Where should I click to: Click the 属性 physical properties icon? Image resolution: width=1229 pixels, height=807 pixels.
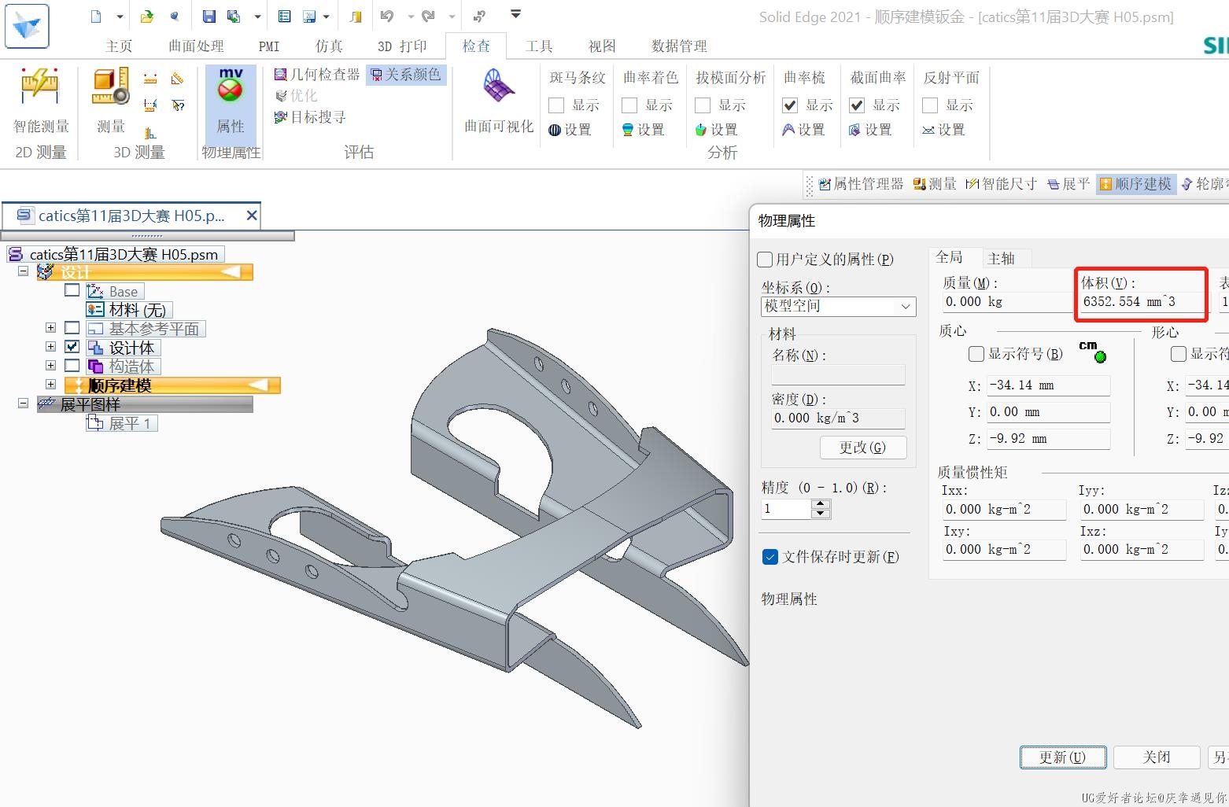click(x=231, y=101)
